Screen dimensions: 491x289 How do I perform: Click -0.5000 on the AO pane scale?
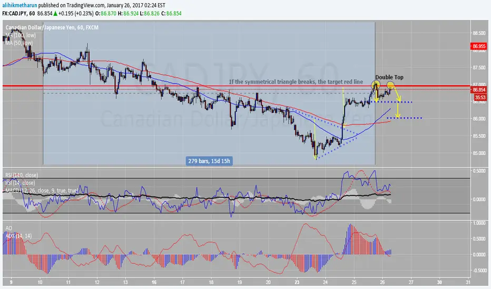[x=479, y=271]
